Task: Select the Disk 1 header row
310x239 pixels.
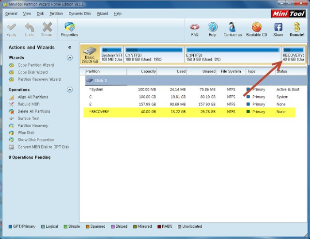Action: coord(196,81)
